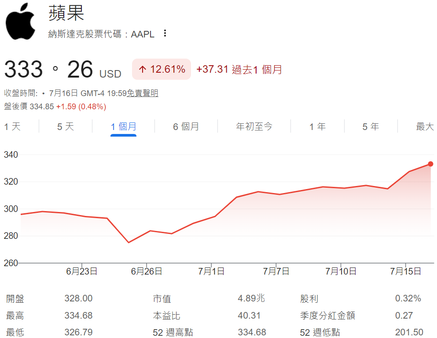The width and height of the screenshot is (437, 338).
Task: Click the 320 y-axis value
Action: click(x=11, y=182)
